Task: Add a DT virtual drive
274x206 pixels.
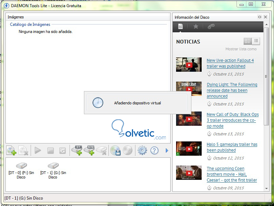Action: (x=77, y=151)
